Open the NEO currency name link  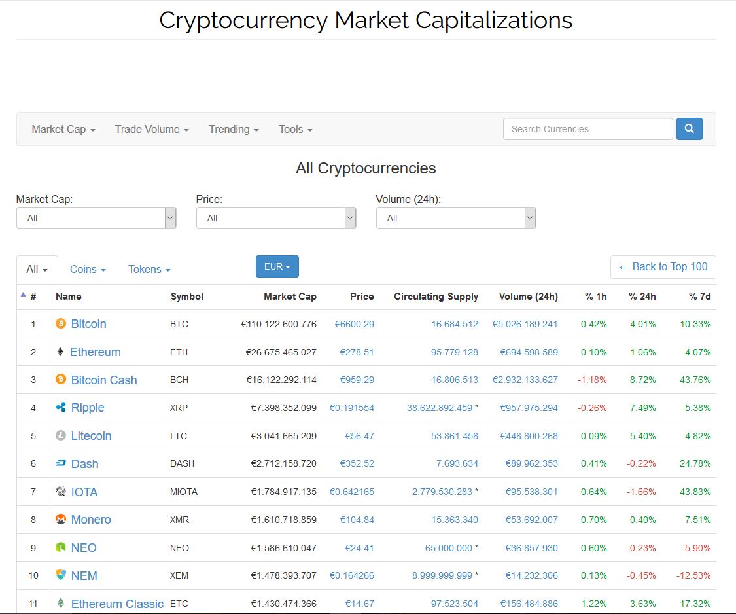pos(84,548)
